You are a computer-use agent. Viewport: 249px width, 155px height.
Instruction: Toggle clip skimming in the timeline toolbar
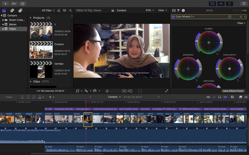tap(208, 97)
